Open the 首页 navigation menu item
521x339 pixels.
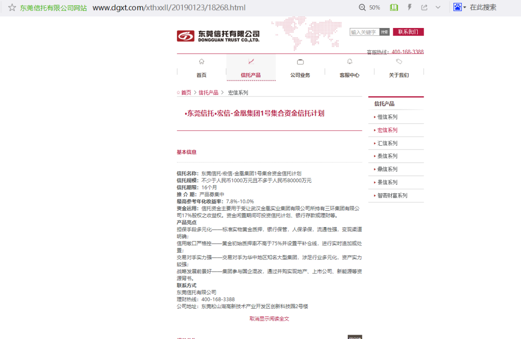coord(201,75)
